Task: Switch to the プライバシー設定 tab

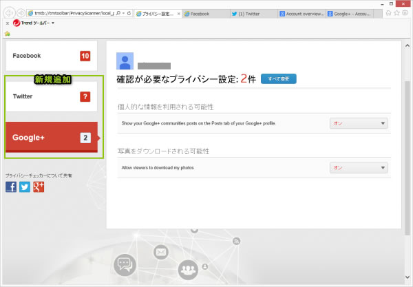Action: click(x=156, y=14)
